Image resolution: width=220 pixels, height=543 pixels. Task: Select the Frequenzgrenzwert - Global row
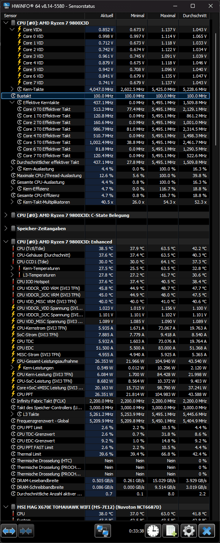[x=106, y=421]
